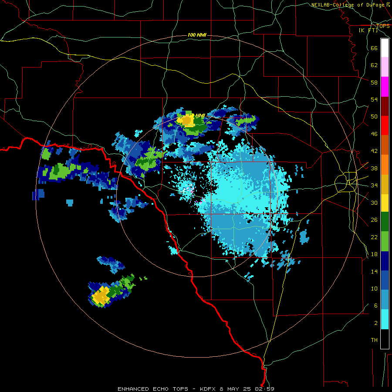Select the '[K FT]' units label
Screen dimensions: 392x392
tap(368, 30)
